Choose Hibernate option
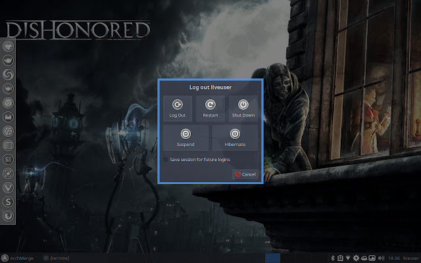This screenshot has width=421, height=263. point(235,137)
